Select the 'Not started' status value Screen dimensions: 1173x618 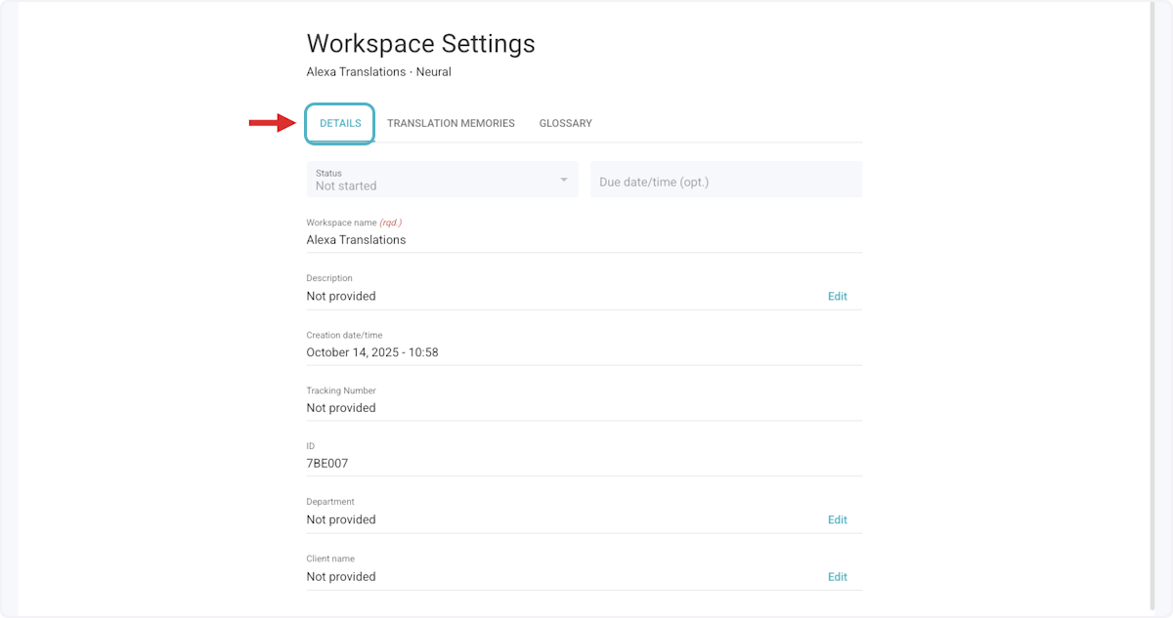(x=346, y=185)
